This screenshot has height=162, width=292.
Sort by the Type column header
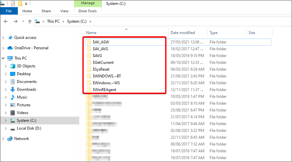[x=213, y=33]
